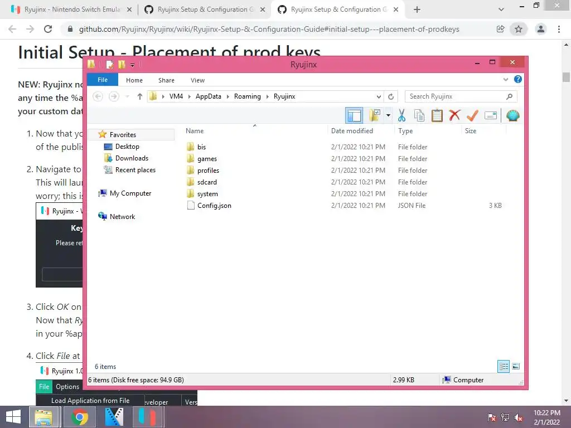Sort by the Name column header
Screen dimensions: 571x428
(x=195, y=130)
